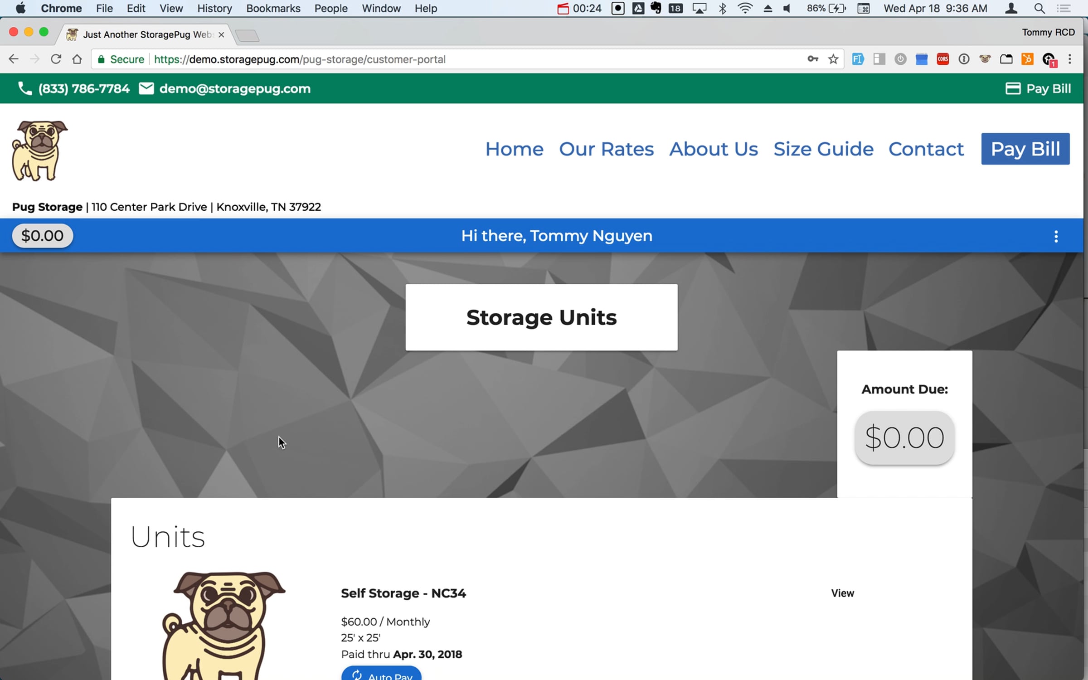This screenshot has height=680, width=1088.
Task: Visit the Contact page
Action: (x=926, y=149)
